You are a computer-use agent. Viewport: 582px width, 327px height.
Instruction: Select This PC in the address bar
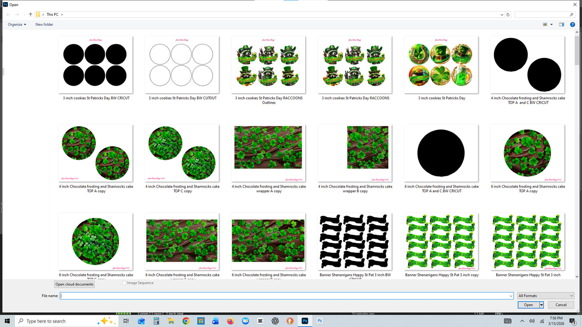click(52, 14)
